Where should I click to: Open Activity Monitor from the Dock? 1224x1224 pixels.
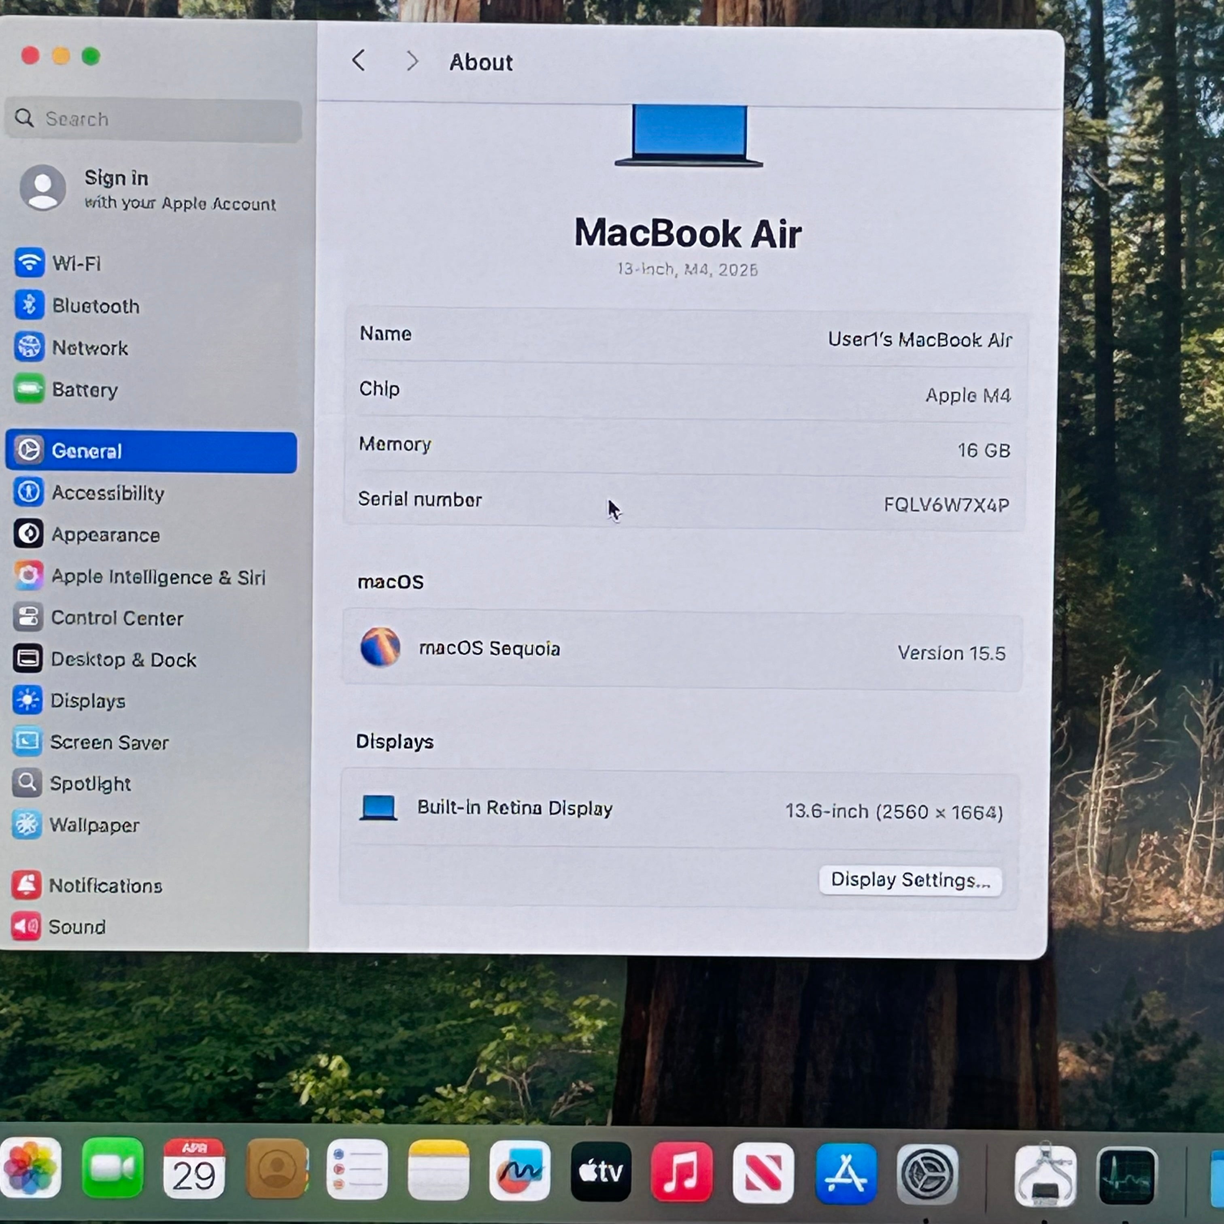1126,1177
